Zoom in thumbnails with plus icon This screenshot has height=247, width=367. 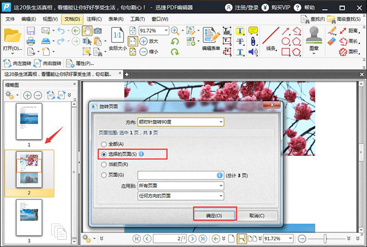[27, 95]
